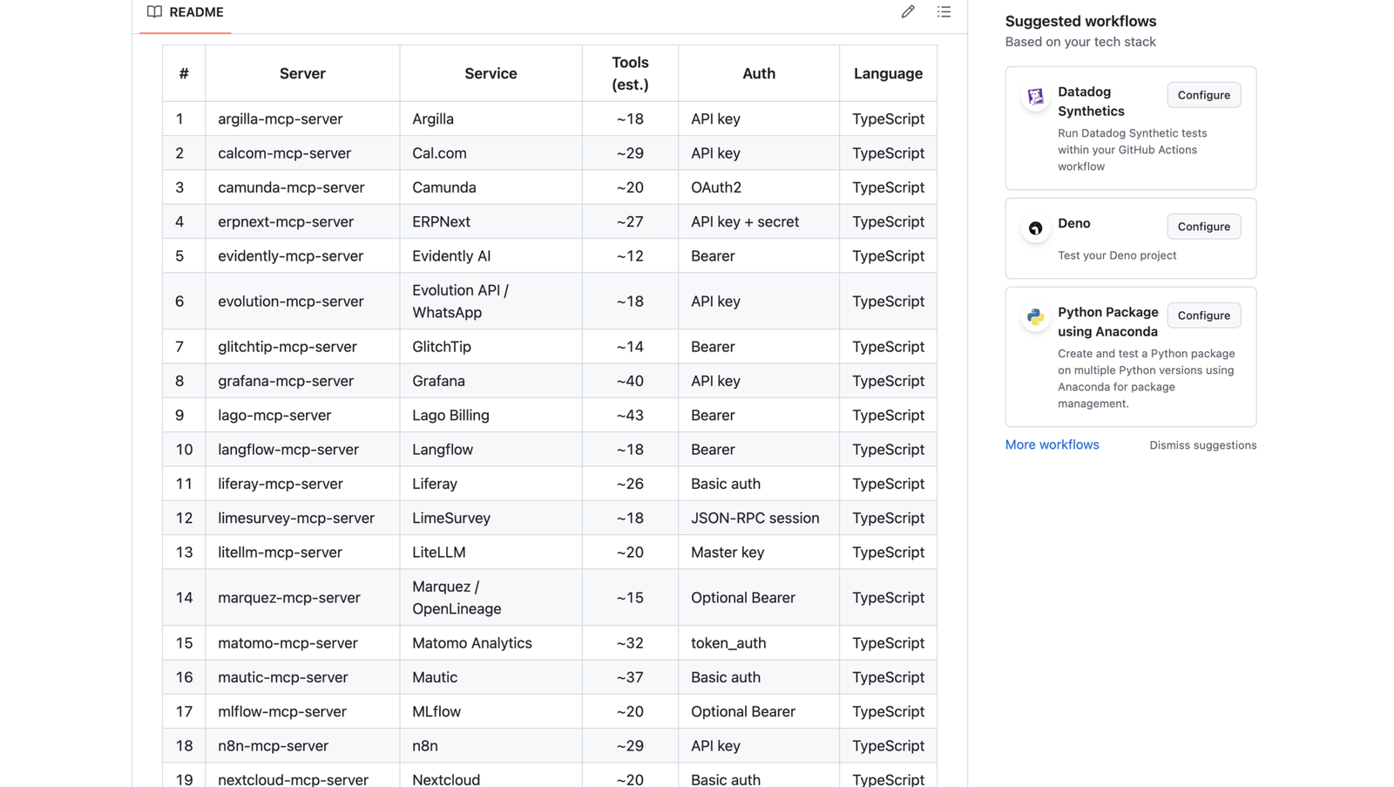Click the OAuth2 auth cell for Camunda

click(x=715, y=187)
